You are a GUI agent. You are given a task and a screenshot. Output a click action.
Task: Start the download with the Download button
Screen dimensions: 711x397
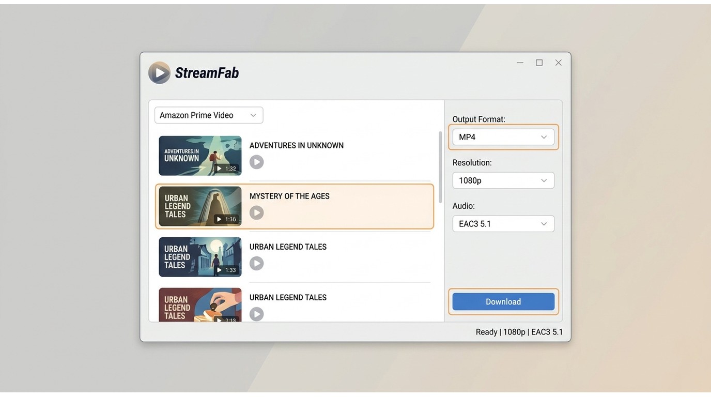(503, 302)
